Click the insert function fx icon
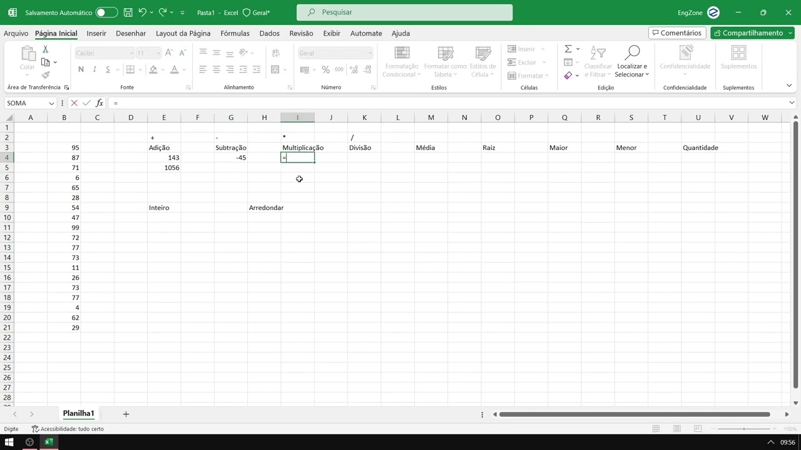The image size is (801, 450). 99,103
